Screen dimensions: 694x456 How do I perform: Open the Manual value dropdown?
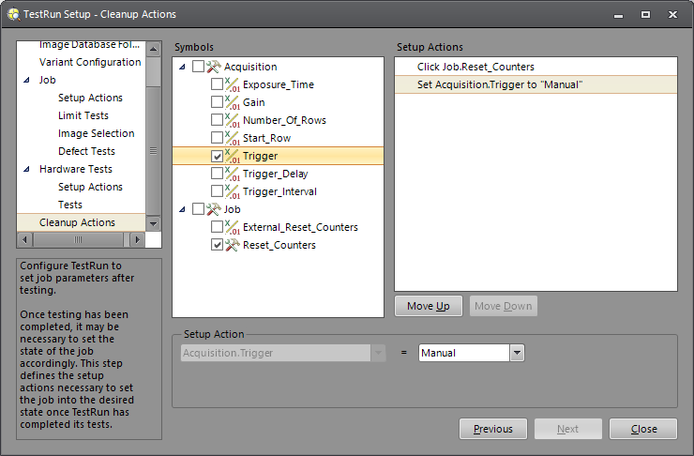click(x=517, y=353)
